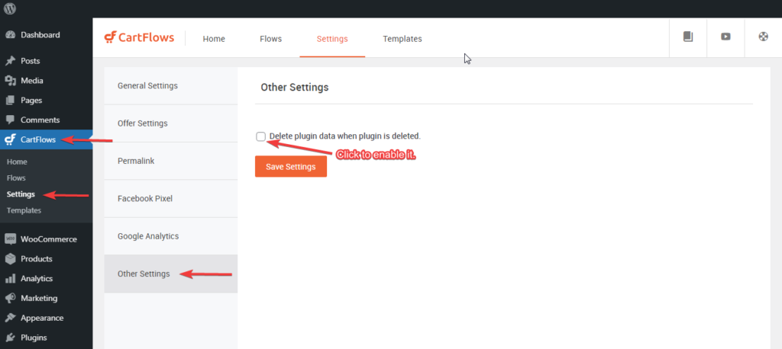
Task: Click the Posts pushpin icon
Action: click(x=10, y=61)
